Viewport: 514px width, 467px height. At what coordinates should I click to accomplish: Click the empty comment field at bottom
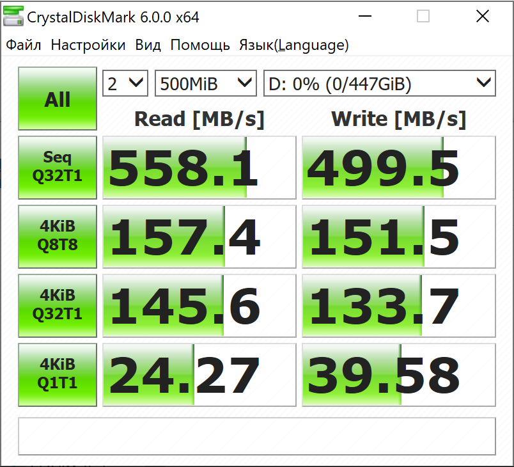256,436
